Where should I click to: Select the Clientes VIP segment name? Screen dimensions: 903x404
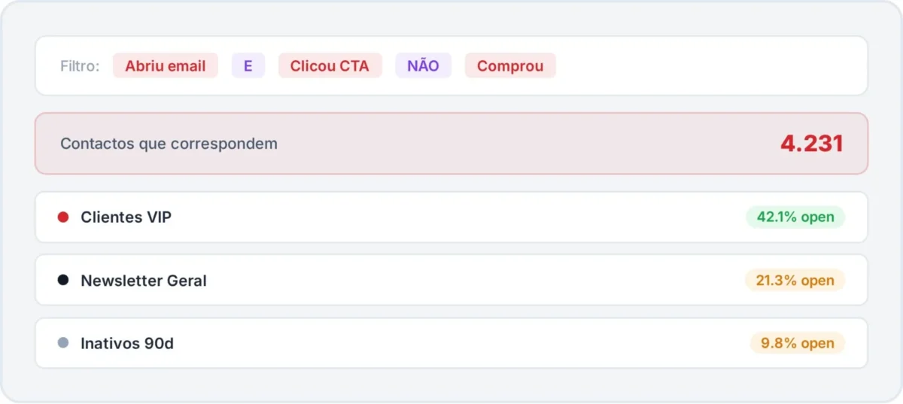click(x=126, y=217)
